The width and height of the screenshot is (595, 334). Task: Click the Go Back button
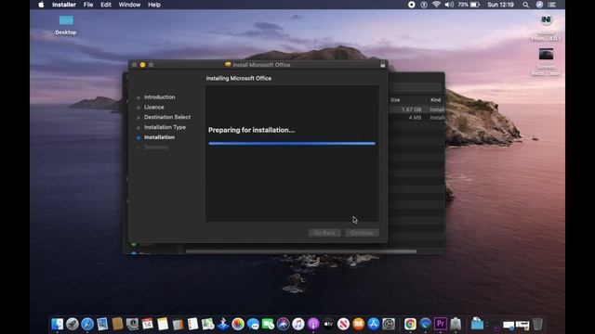point(324,233)
